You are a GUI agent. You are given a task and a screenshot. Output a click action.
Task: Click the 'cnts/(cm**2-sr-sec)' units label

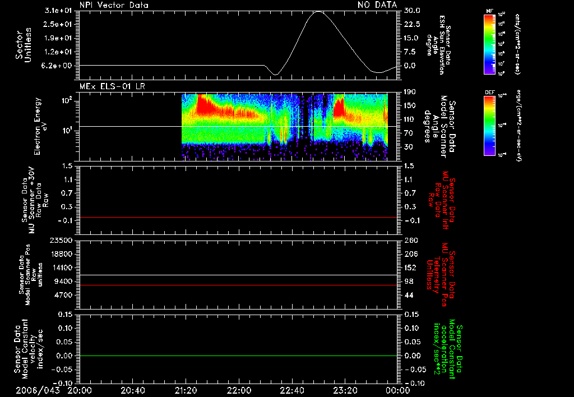point(517,44)
